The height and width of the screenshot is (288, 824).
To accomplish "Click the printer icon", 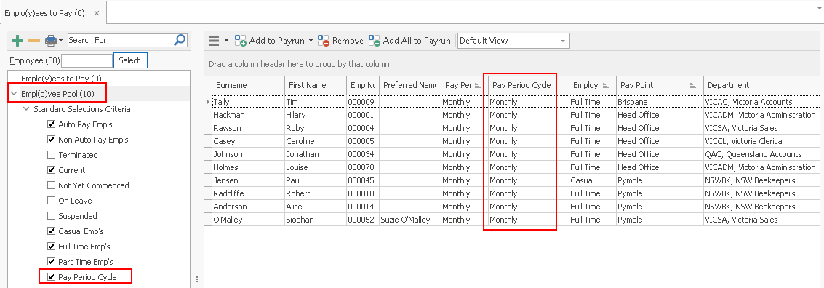I will 50,41.
